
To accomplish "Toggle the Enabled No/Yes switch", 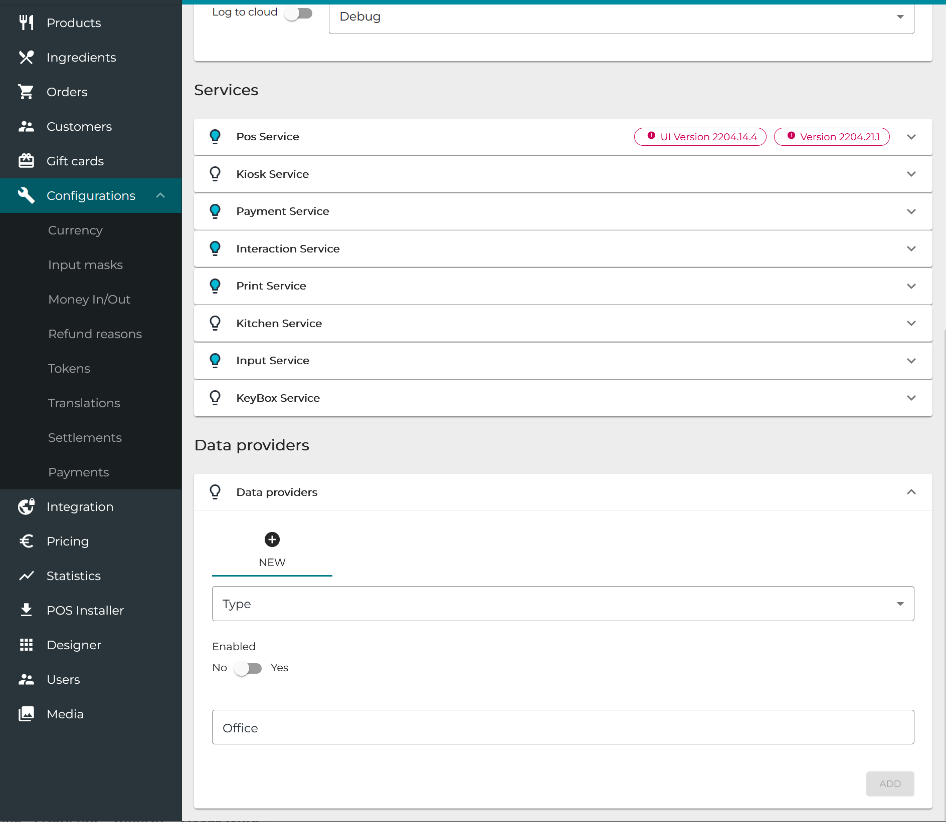I will click(x=248, y=668).
